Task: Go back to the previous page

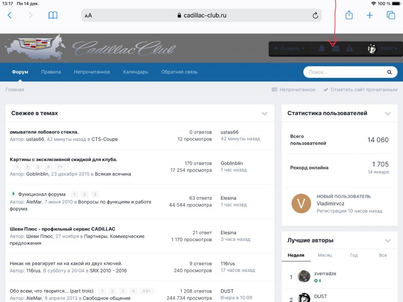Action: (10, 15)
